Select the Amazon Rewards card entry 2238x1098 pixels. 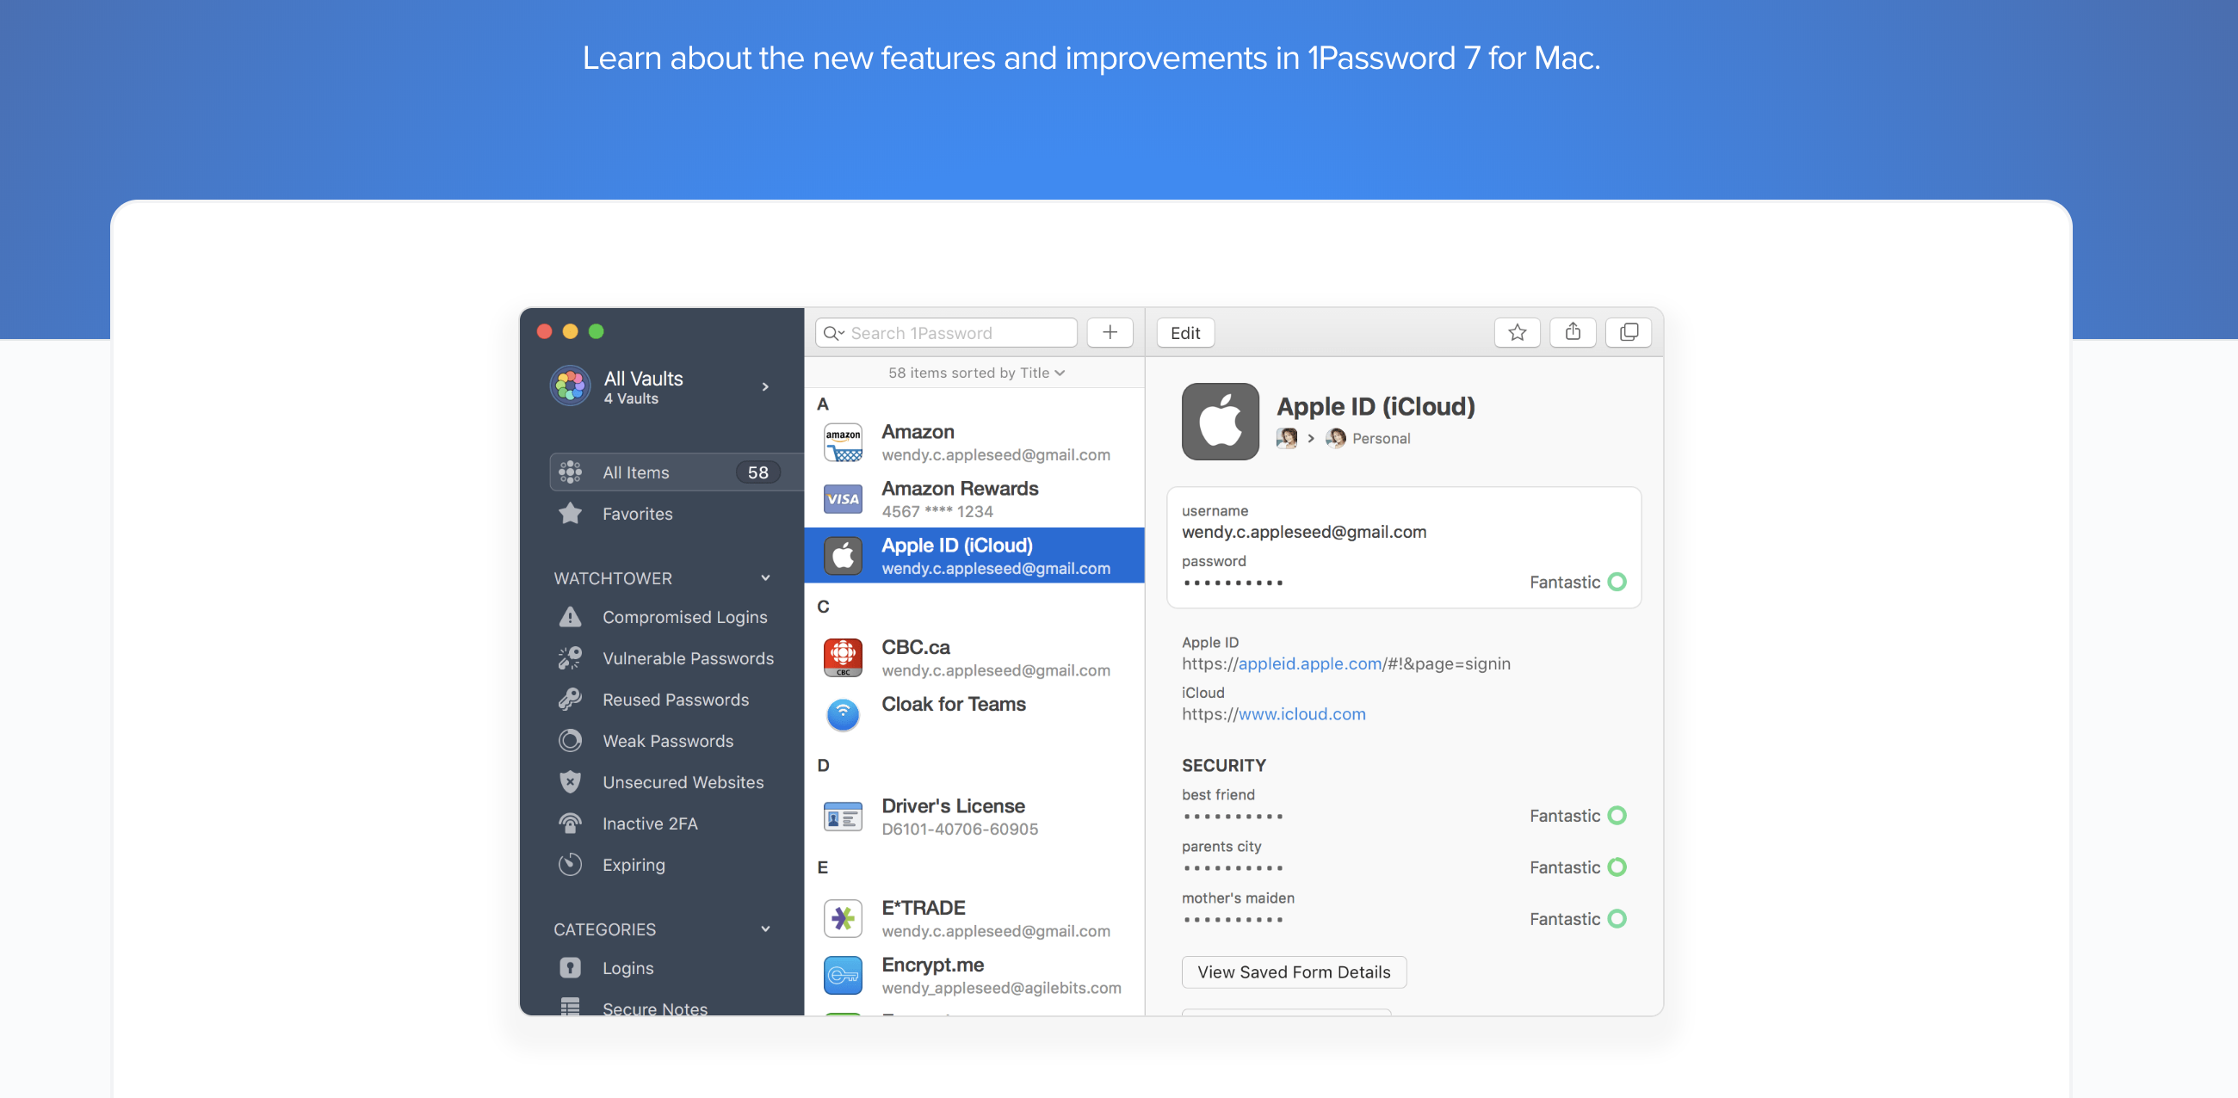[x=974, y=499]
